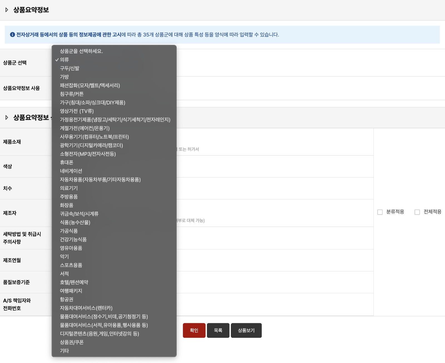445x363 pixels.
Task: Click the 상품보기 button
Action: pyautogui.click(x=246, y=330)
